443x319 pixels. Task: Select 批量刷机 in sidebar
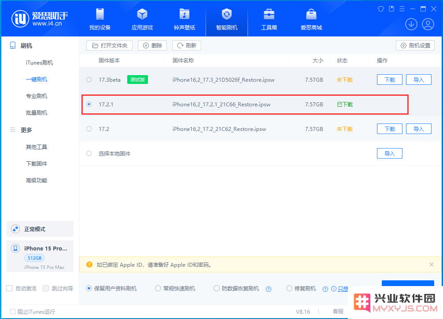[37, 113]
